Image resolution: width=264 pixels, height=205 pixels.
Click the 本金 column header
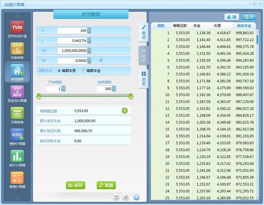tap(202, 26)
